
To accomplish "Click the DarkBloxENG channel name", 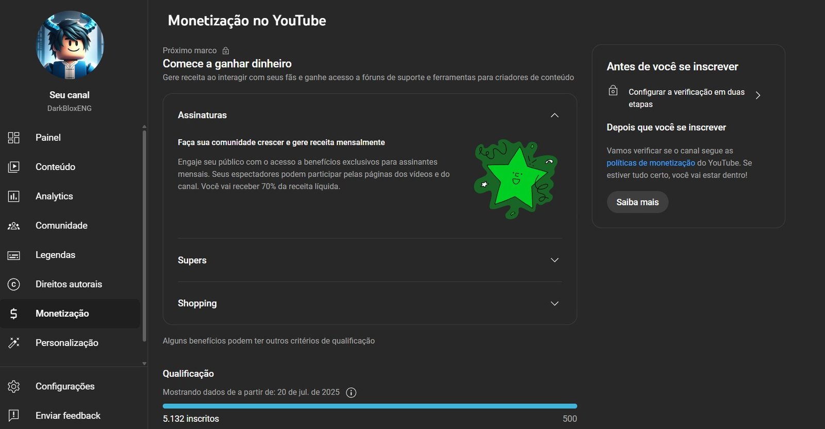I will coord(70,108).
